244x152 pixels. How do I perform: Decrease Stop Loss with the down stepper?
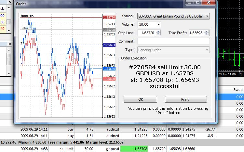[x=158, y=34]
